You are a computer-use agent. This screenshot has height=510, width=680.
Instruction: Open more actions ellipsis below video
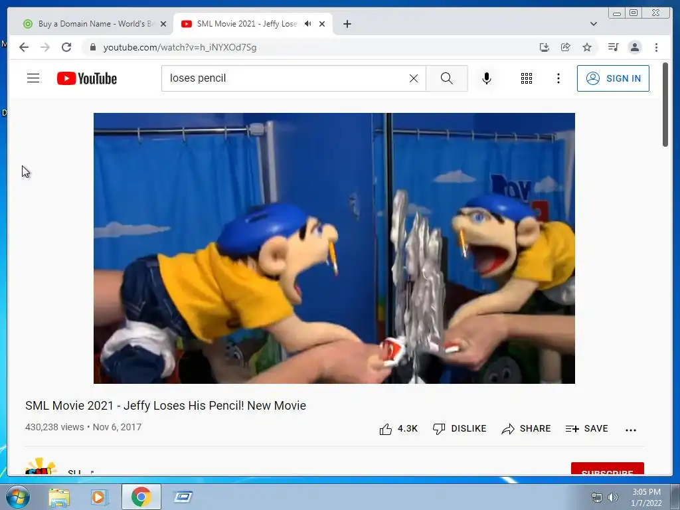(631, 430)
